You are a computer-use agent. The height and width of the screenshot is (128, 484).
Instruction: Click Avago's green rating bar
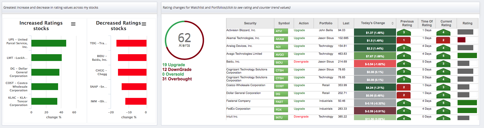click(467, 55)
